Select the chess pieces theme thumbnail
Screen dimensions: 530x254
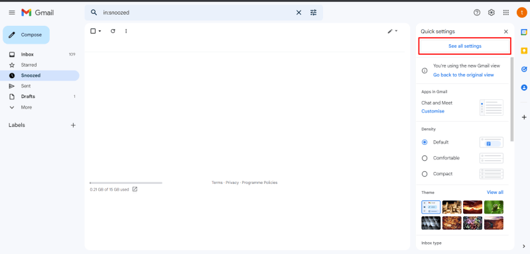pos(452,207)
